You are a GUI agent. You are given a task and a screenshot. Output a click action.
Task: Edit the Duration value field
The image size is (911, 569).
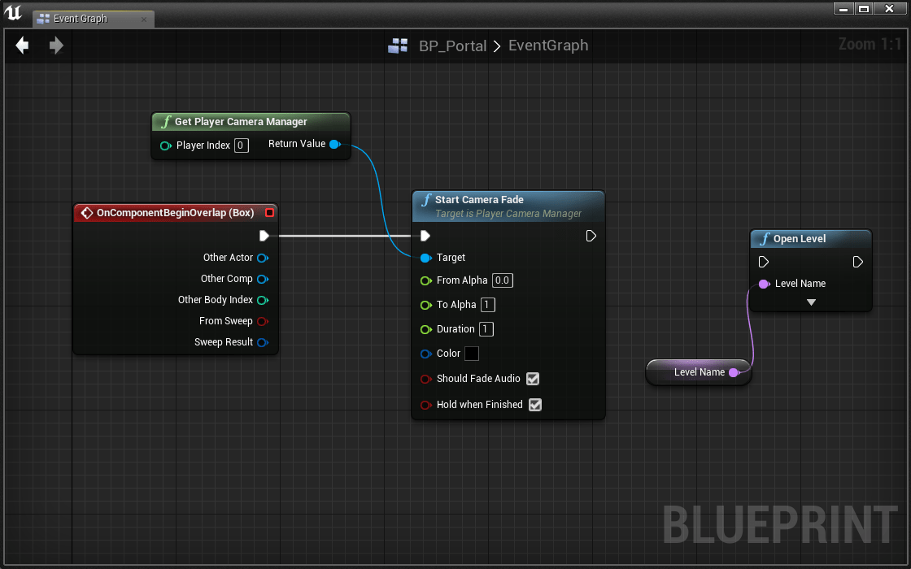pos(486,329)
